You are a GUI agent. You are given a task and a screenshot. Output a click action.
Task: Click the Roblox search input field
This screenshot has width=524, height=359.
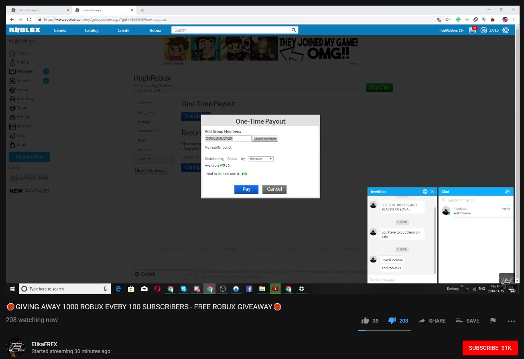click(232, 30)
